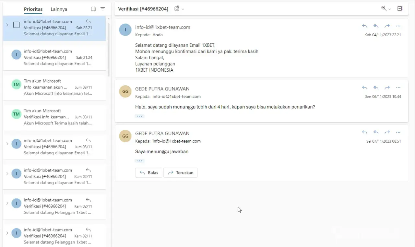415x247 pixels.
Task: Expand the Sab 22.21 conversation thread chevron
Action: tap(7, 25)
